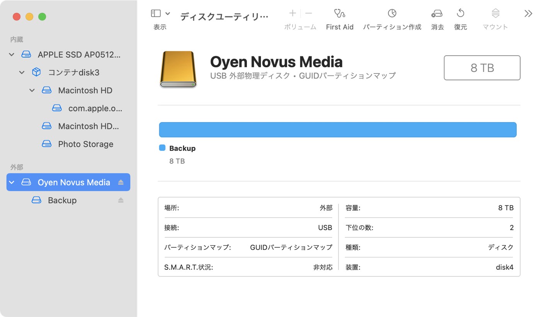Click the 8 TB capacity box

tap(482, 68)
